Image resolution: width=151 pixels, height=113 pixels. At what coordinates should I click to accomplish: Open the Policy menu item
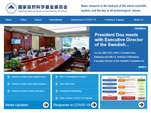click(x=23, y=20)
